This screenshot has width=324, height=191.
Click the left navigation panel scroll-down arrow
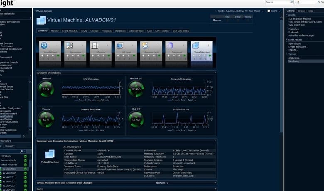click(30, 130)
